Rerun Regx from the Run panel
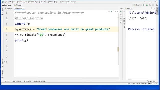The image size is (160, 90). click(121, 12)
